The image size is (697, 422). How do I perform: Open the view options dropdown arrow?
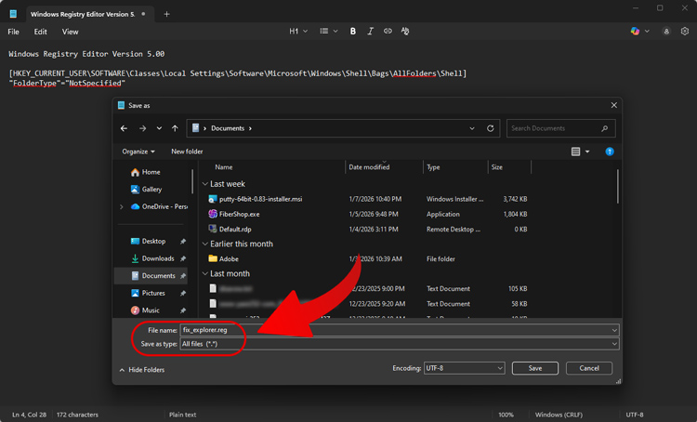click(587, 152)
